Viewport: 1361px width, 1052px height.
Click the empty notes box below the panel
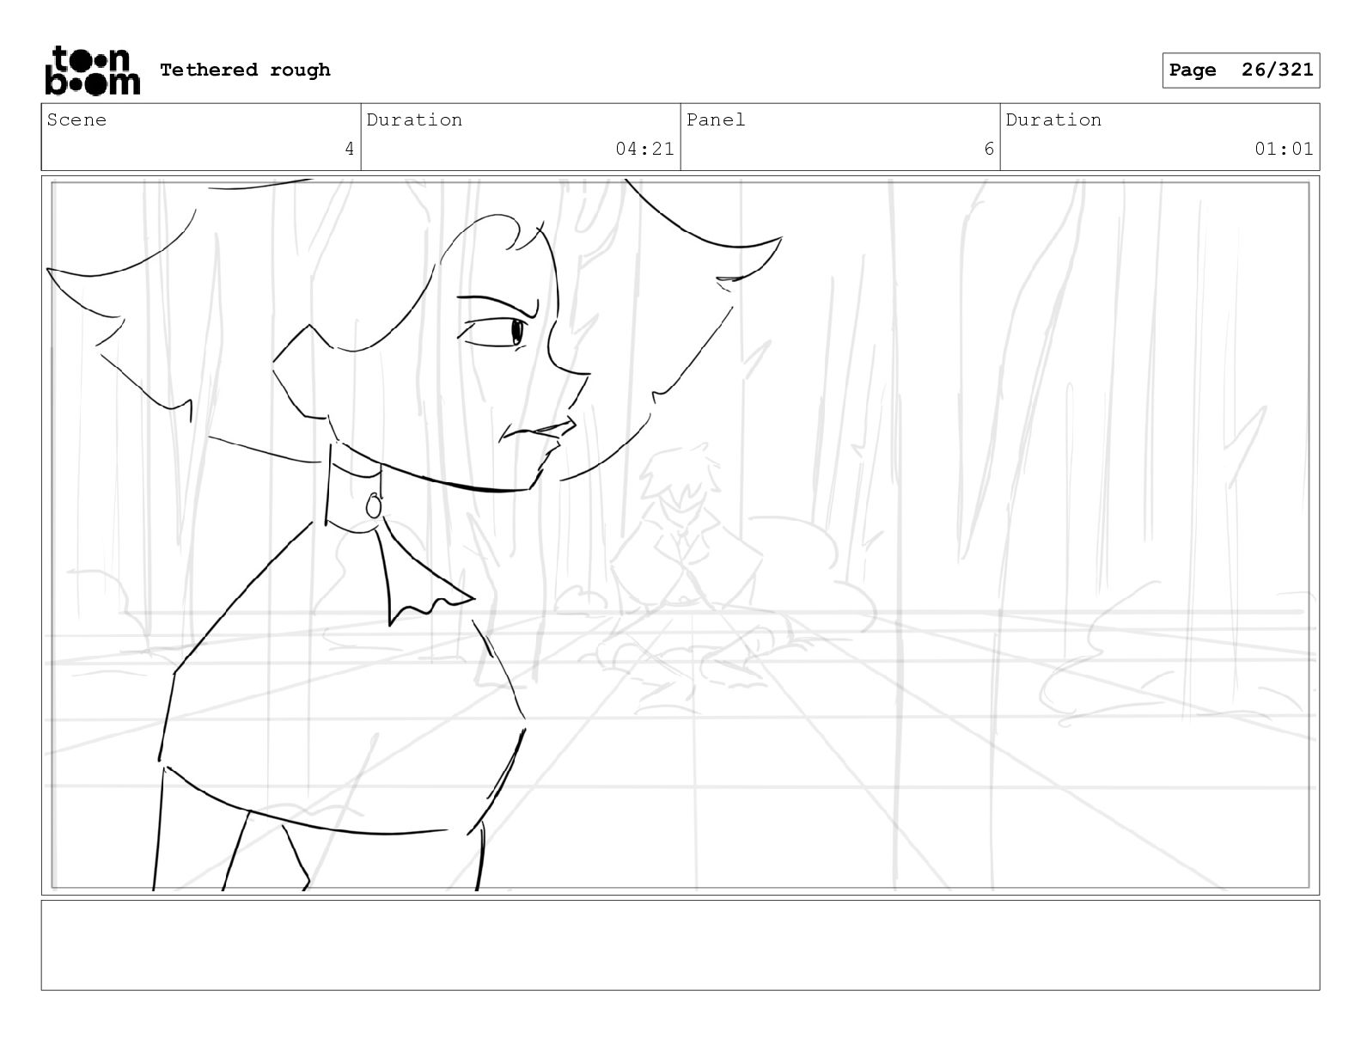pyautogui.click(x=680, y=945)
